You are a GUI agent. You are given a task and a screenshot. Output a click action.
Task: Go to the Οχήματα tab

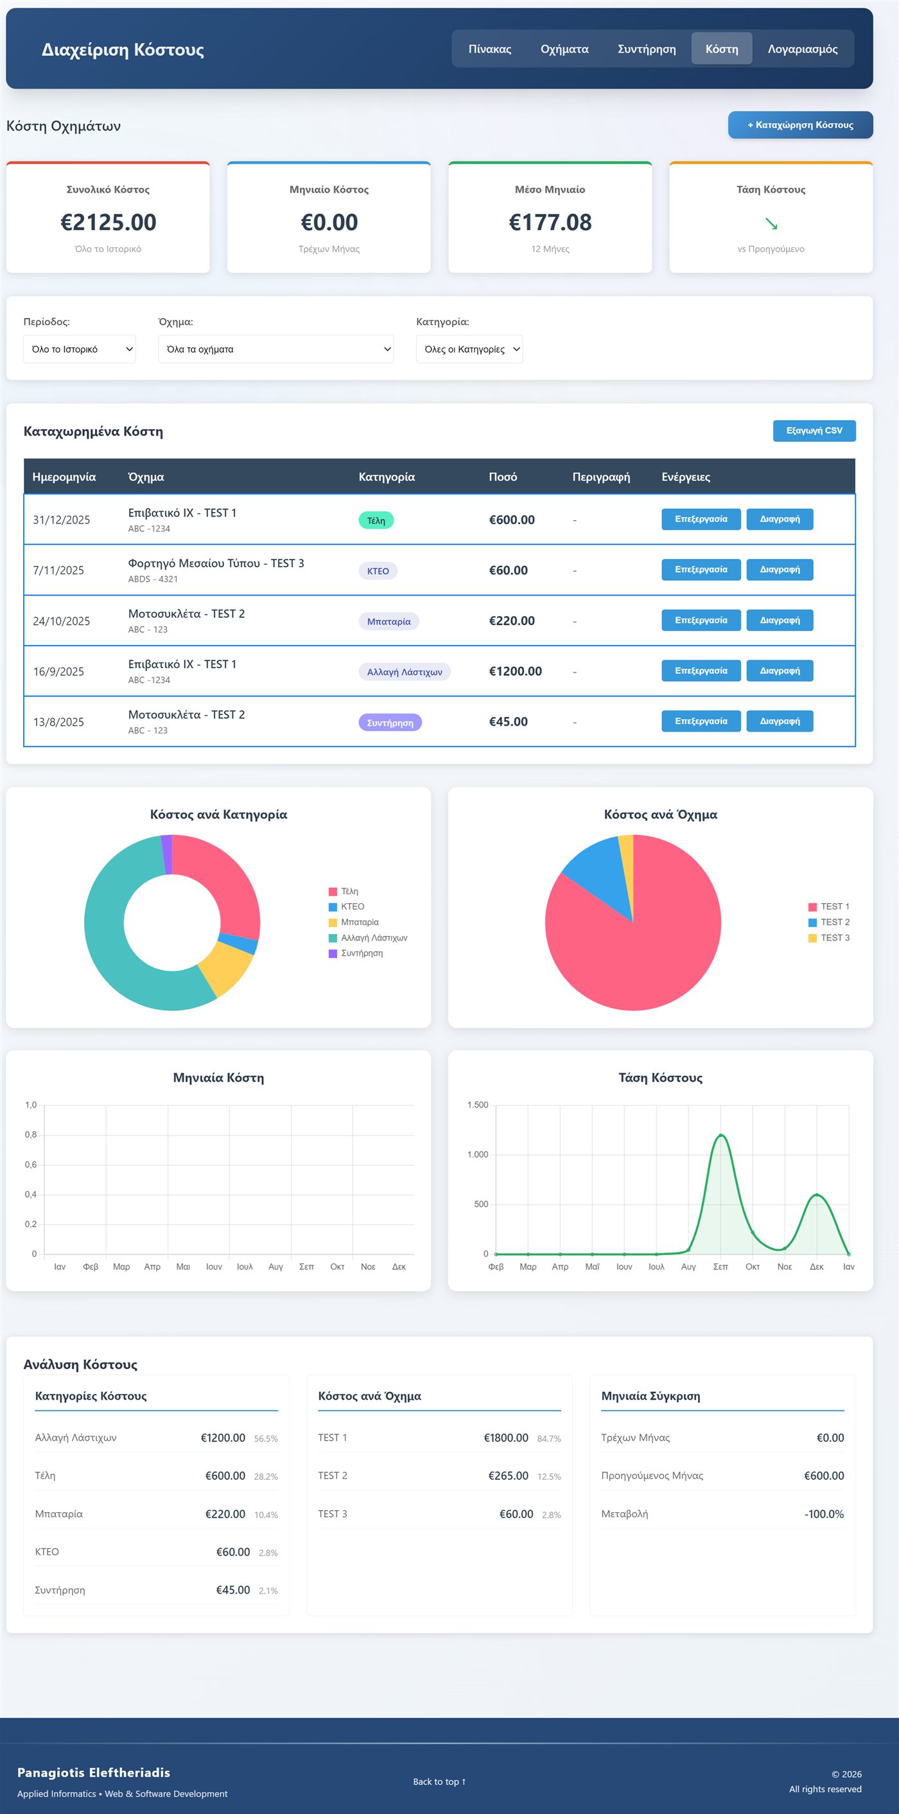[564, 49]
